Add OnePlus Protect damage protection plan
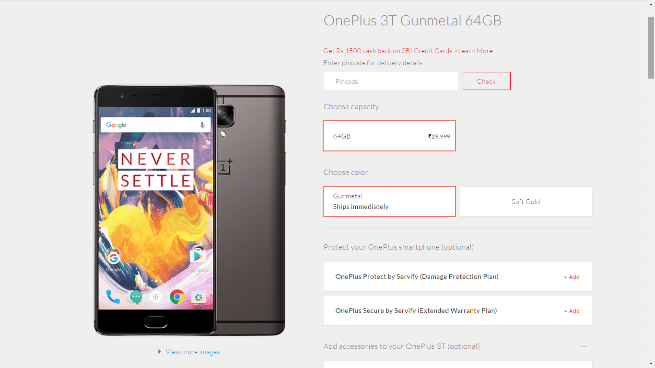655x368 pixels. pos(572,276)
